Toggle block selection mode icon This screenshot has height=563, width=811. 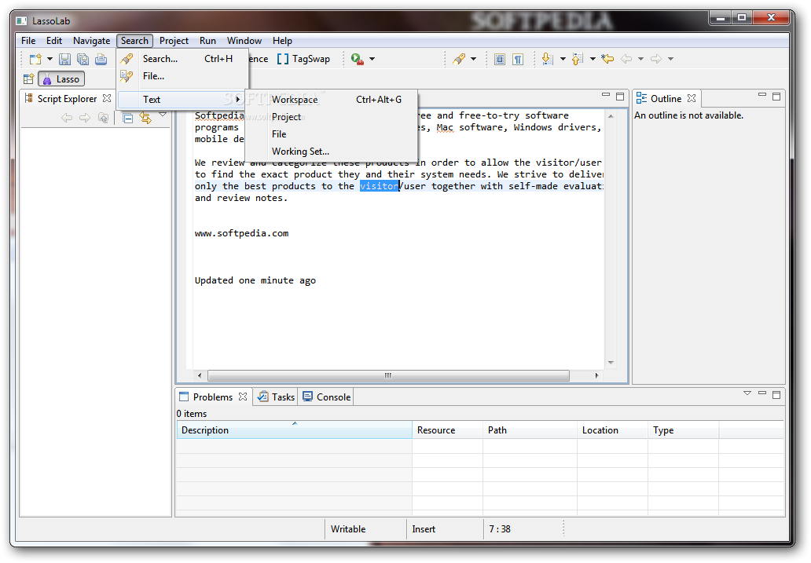point(500,60)
